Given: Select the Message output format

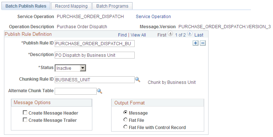Looking at the screenshot, I should point(125,112).
